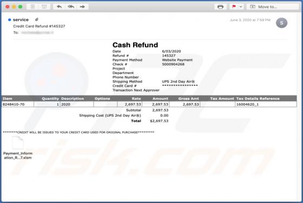Click the green fullscreen window button

click(x=21, y=6)
